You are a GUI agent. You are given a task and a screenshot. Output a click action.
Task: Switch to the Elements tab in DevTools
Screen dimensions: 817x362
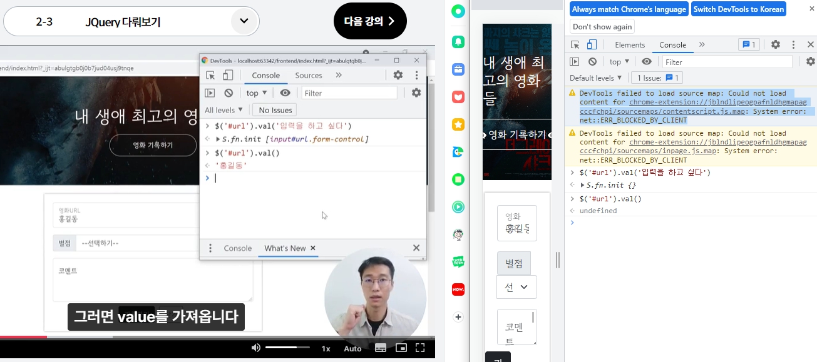point(630,44)
